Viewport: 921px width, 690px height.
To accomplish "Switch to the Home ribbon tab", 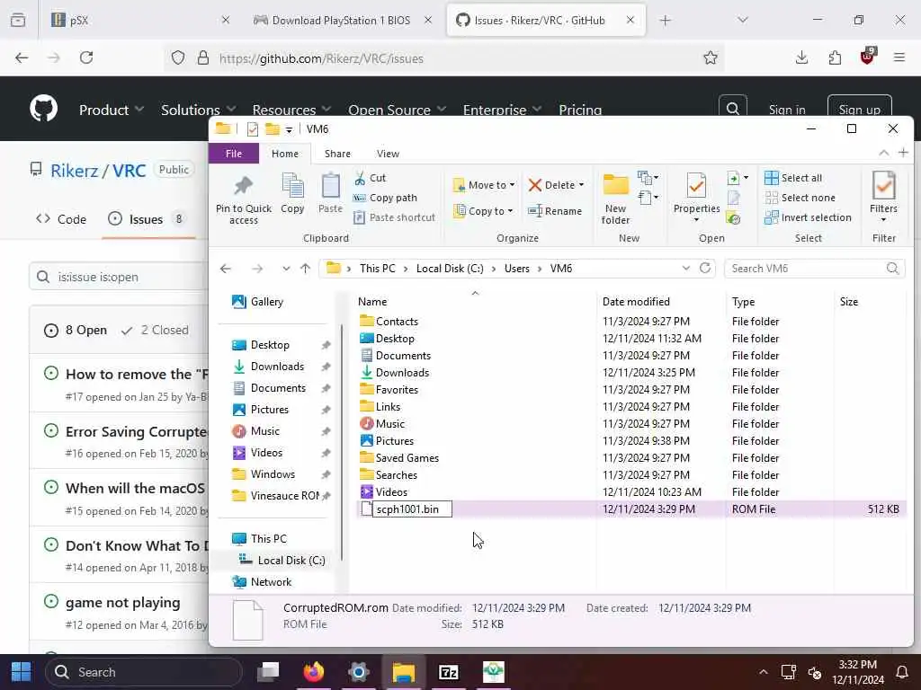I will point(285,153).
